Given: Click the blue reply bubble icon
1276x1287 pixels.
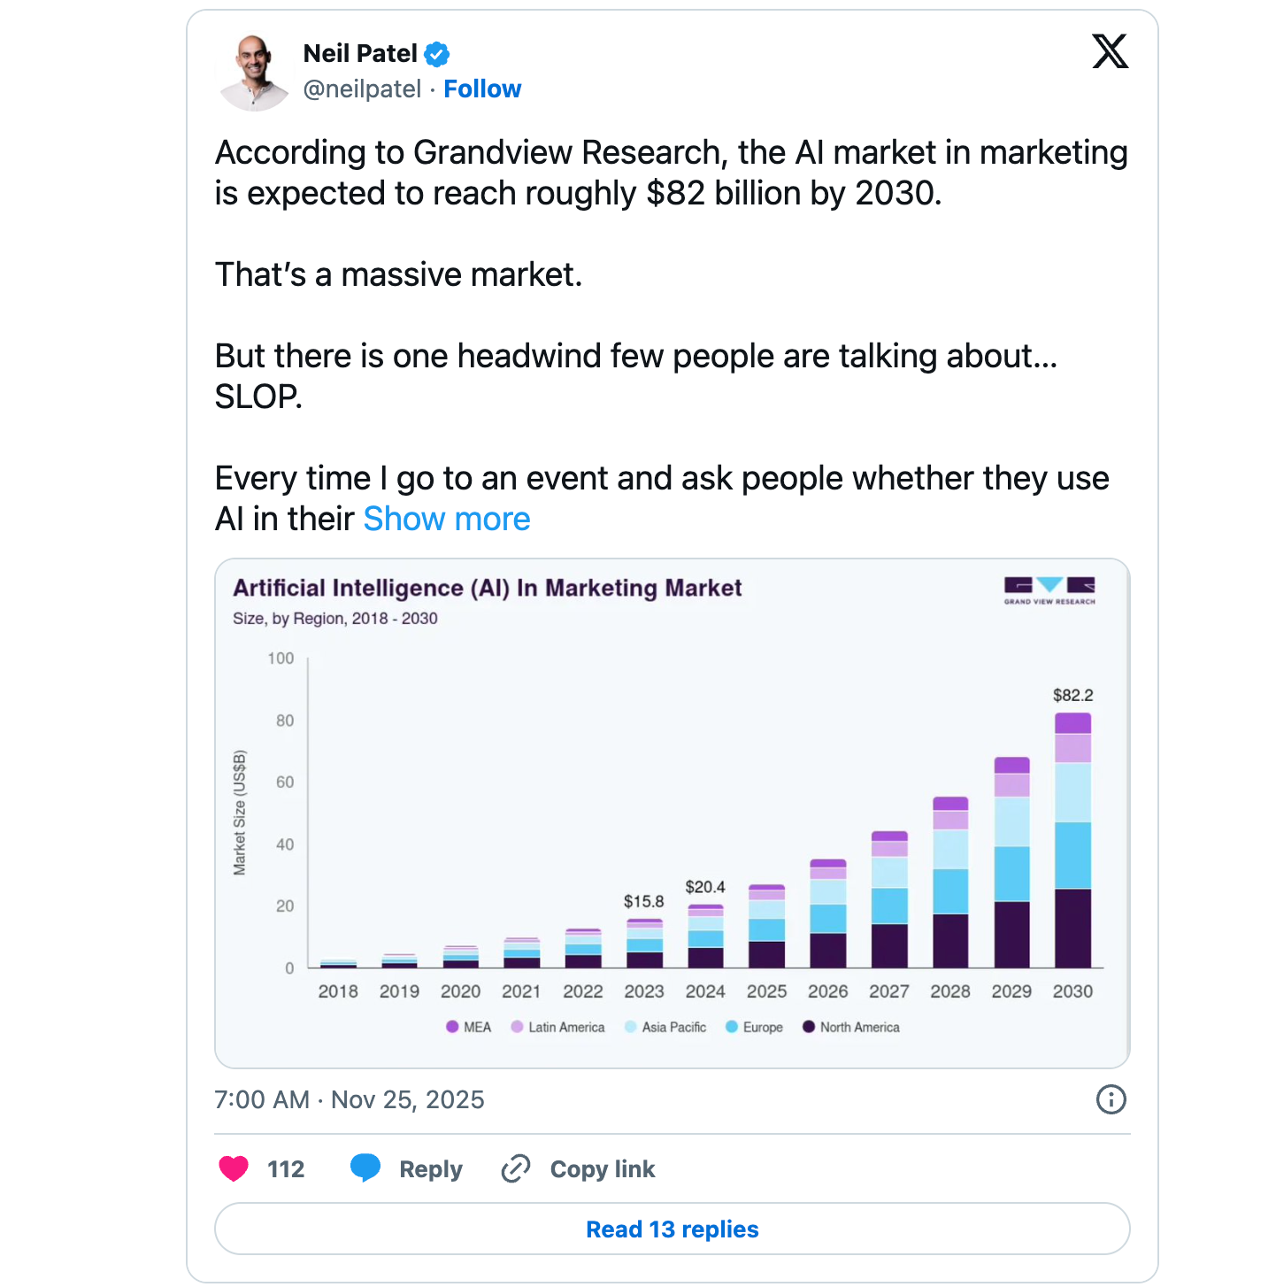Looking at the screenshot, I should (365, 1168).
